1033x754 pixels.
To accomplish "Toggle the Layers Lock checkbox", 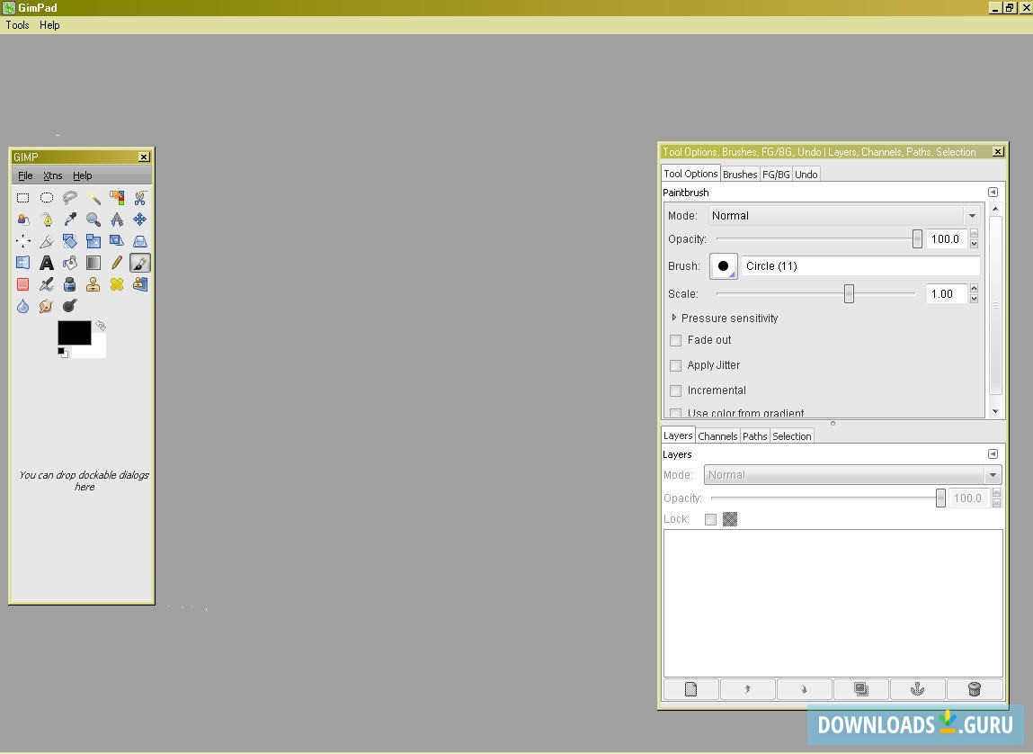I will pos(710,519).
